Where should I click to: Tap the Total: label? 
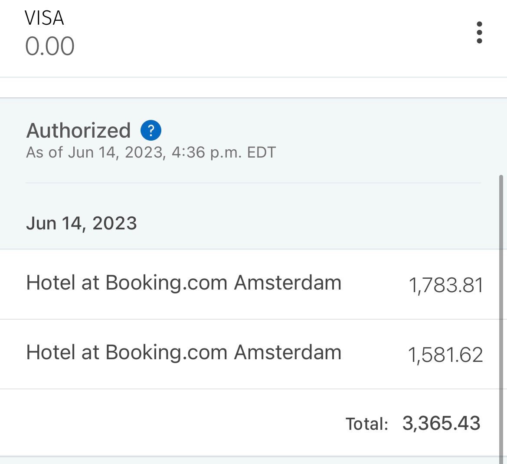tap(366, 424)
